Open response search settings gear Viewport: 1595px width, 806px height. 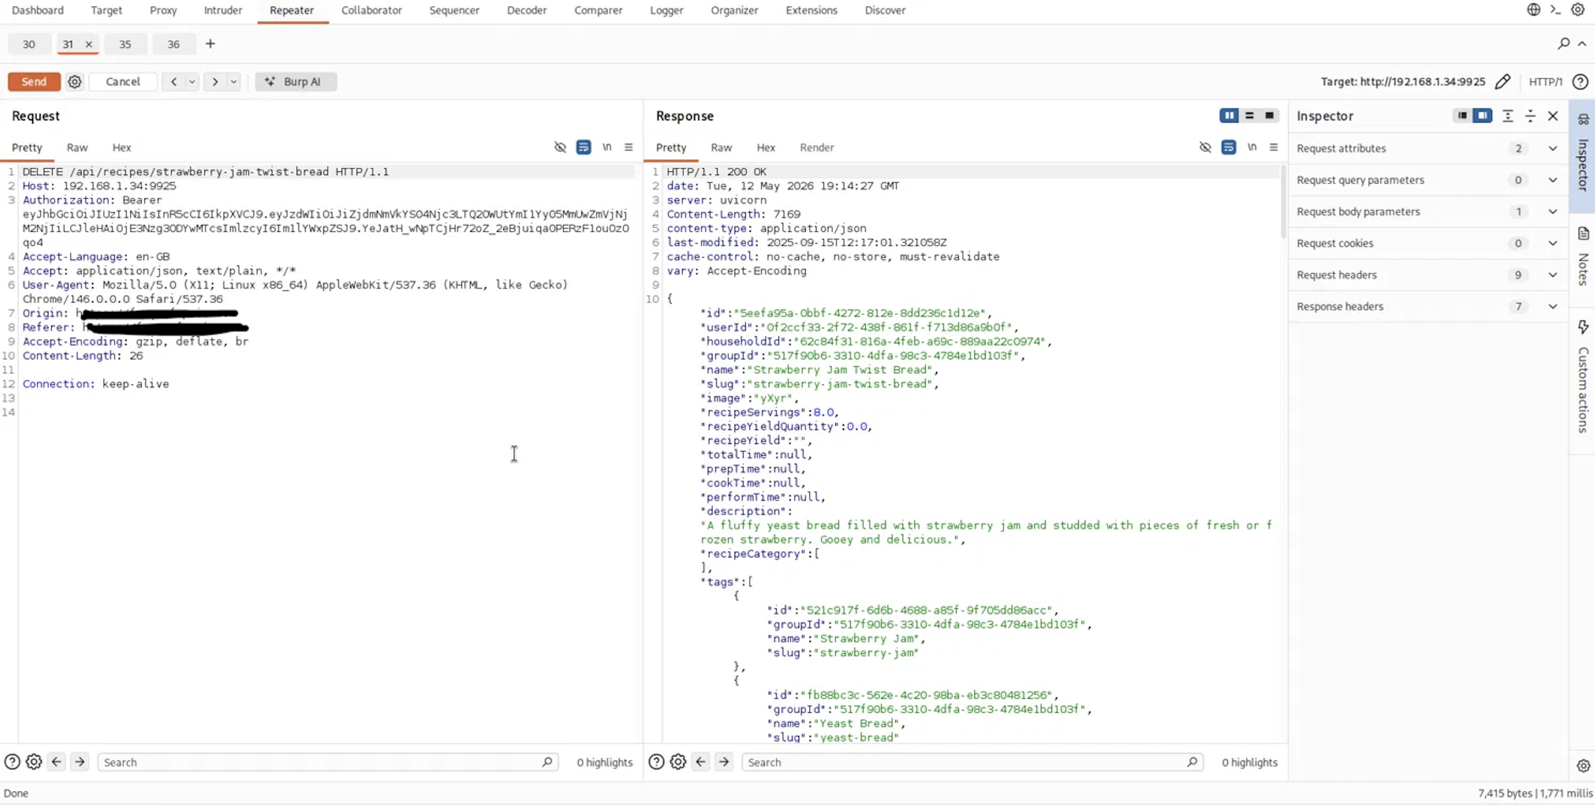(x=678, y=762)
